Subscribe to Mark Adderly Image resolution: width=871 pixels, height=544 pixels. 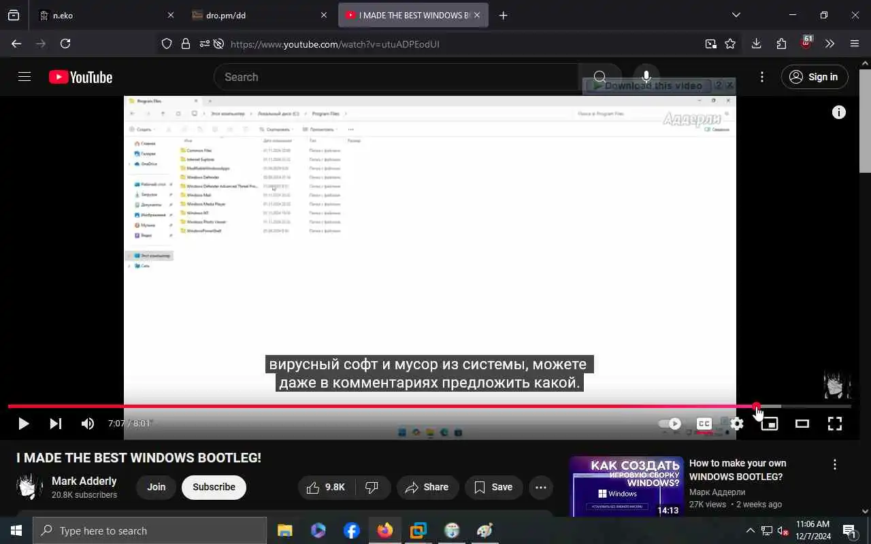point(214,487)
